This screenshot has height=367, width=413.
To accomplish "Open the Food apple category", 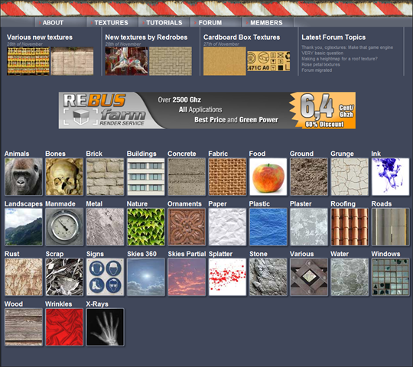I will [x=268, y=177].
